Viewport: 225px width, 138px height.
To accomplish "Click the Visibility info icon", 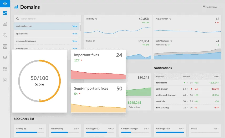I will 96,19.
